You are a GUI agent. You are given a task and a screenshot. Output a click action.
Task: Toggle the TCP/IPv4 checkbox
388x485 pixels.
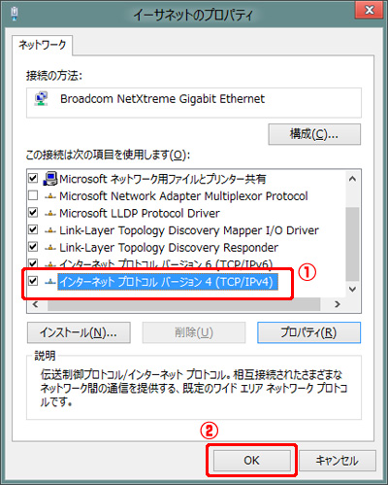pyautogui.click(x=33, y=281)
